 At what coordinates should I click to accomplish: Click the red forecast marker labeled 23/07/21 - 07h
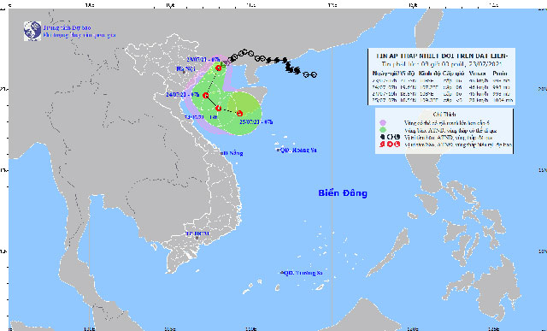click(219, 68)
